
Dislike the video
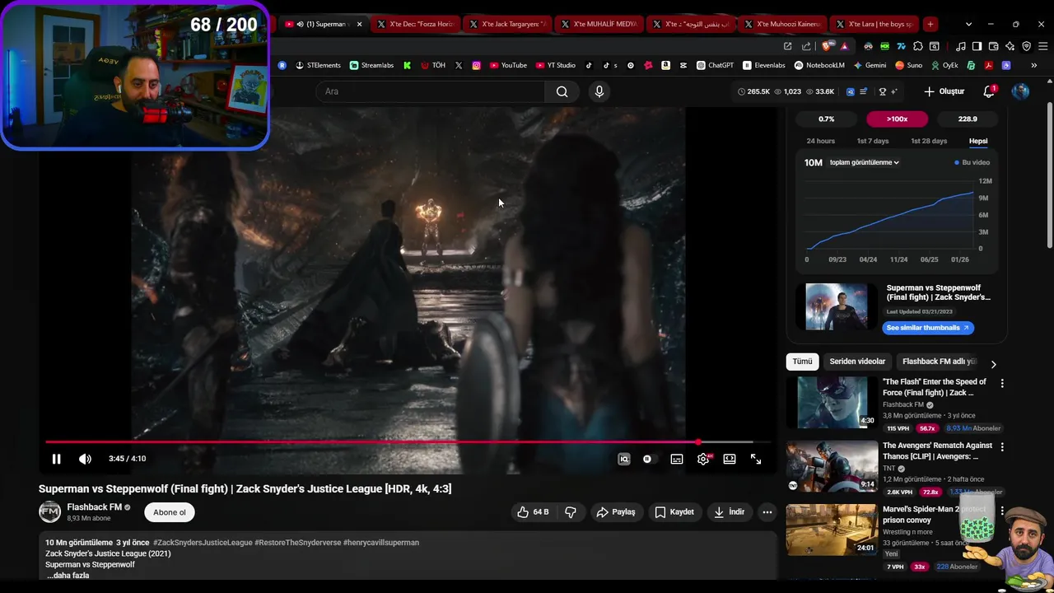pos(570,512)
